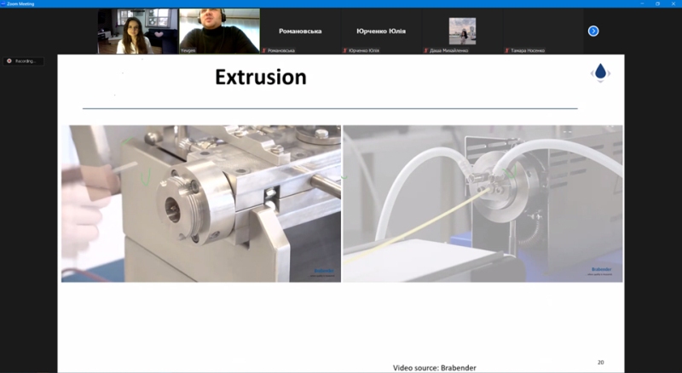Minimize the Zoom Meeting window
Image resolution: width=682 pixels, height=373 pixels.
point(642,3)
